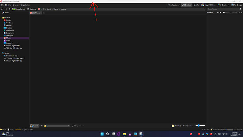Open Tab Groups from the toolbar
Viewport: 243px width, 137px height.
(x=236, y=5)
